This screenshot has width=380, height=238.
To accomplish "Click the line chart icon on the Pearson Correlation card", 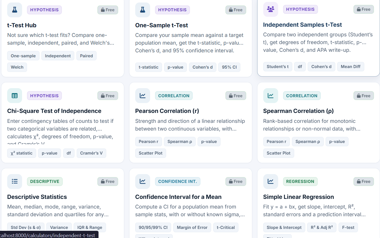I will pos(143,96).
